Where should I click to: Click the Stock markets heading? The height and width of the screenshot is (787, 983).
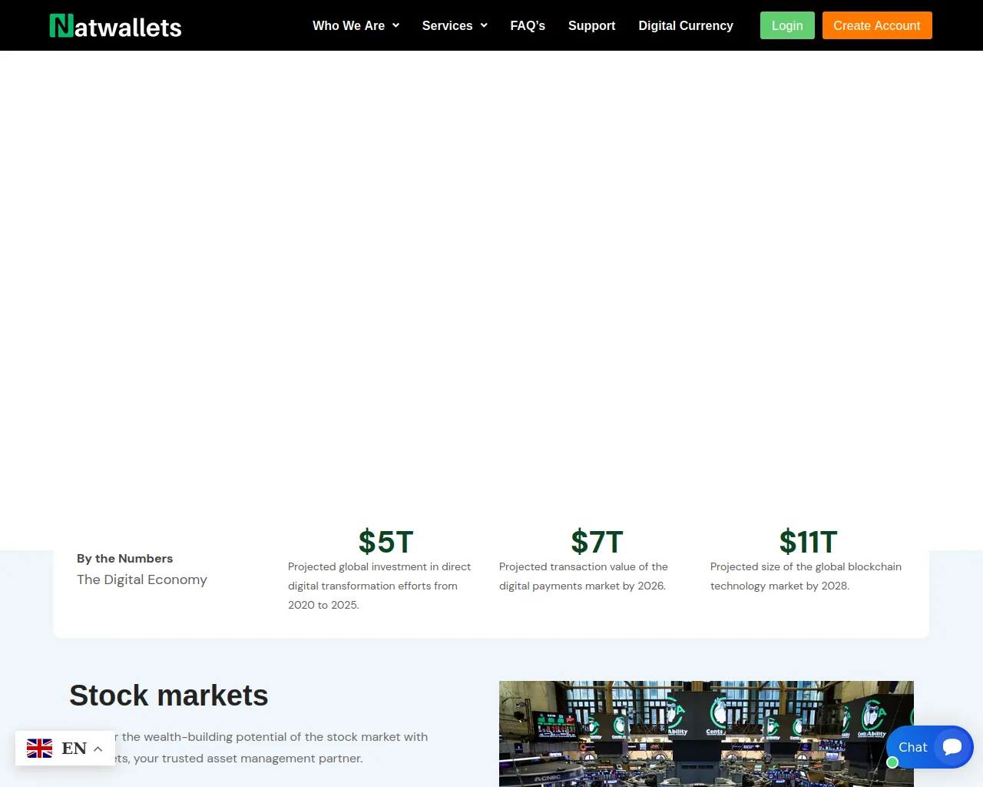click(169, 696)
